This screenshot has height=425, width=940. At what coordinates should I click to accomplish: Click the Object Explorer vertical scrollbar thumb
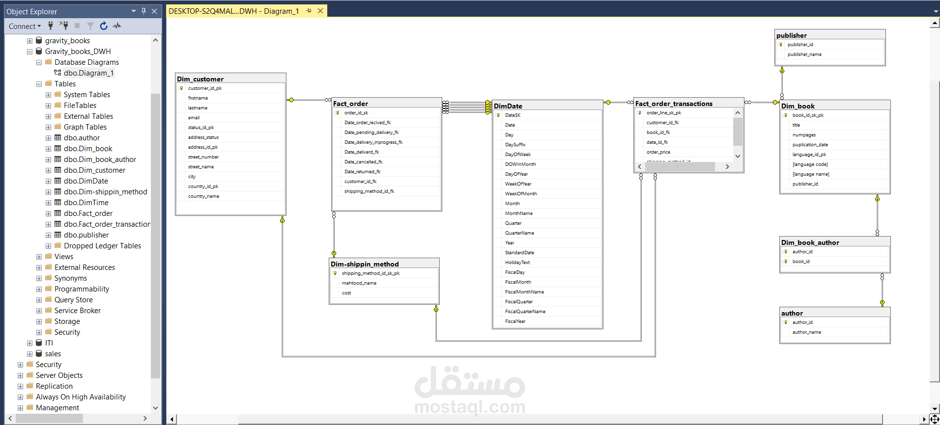tap(155, 236)
